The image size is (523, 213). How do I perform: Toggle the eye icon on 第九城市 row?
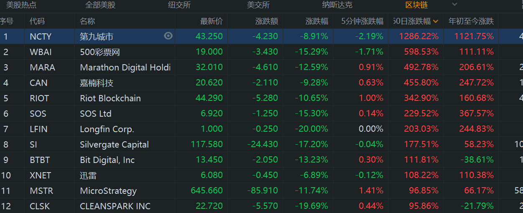168,36
